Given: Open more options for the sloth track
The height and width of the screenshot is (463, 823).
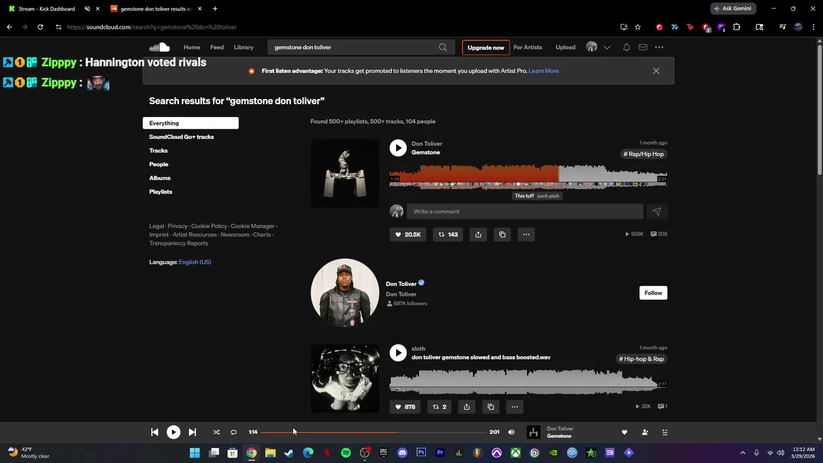Looking at the screenshot, I should [x=514, y=406].
